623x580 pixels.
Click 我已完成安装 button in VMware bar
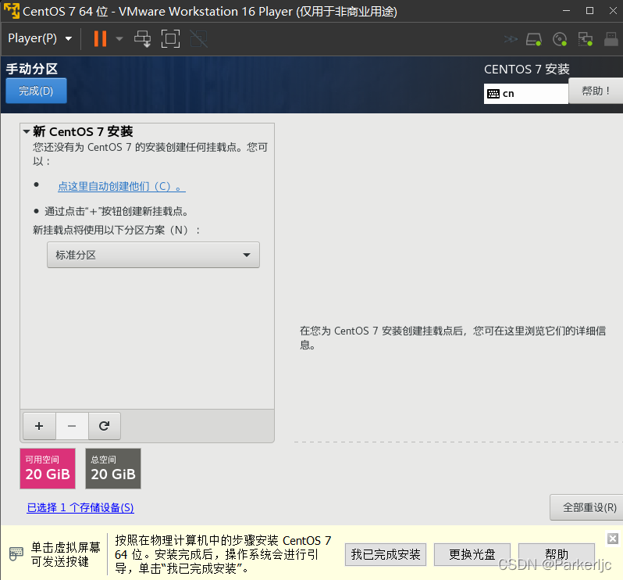point(386,554)
